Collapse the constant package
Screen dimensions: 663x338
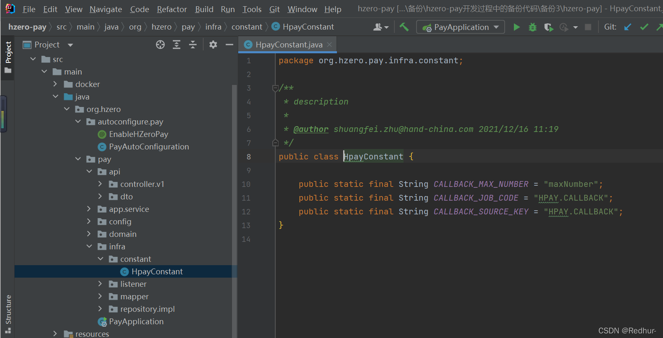click(101, 259)
